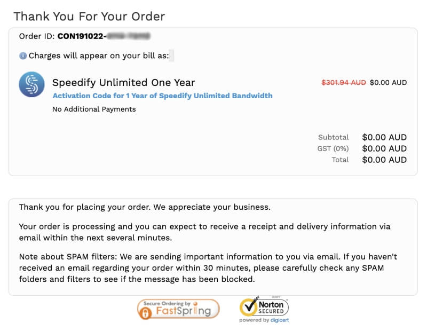Click the Speedify round logo icon

point(31,84)
